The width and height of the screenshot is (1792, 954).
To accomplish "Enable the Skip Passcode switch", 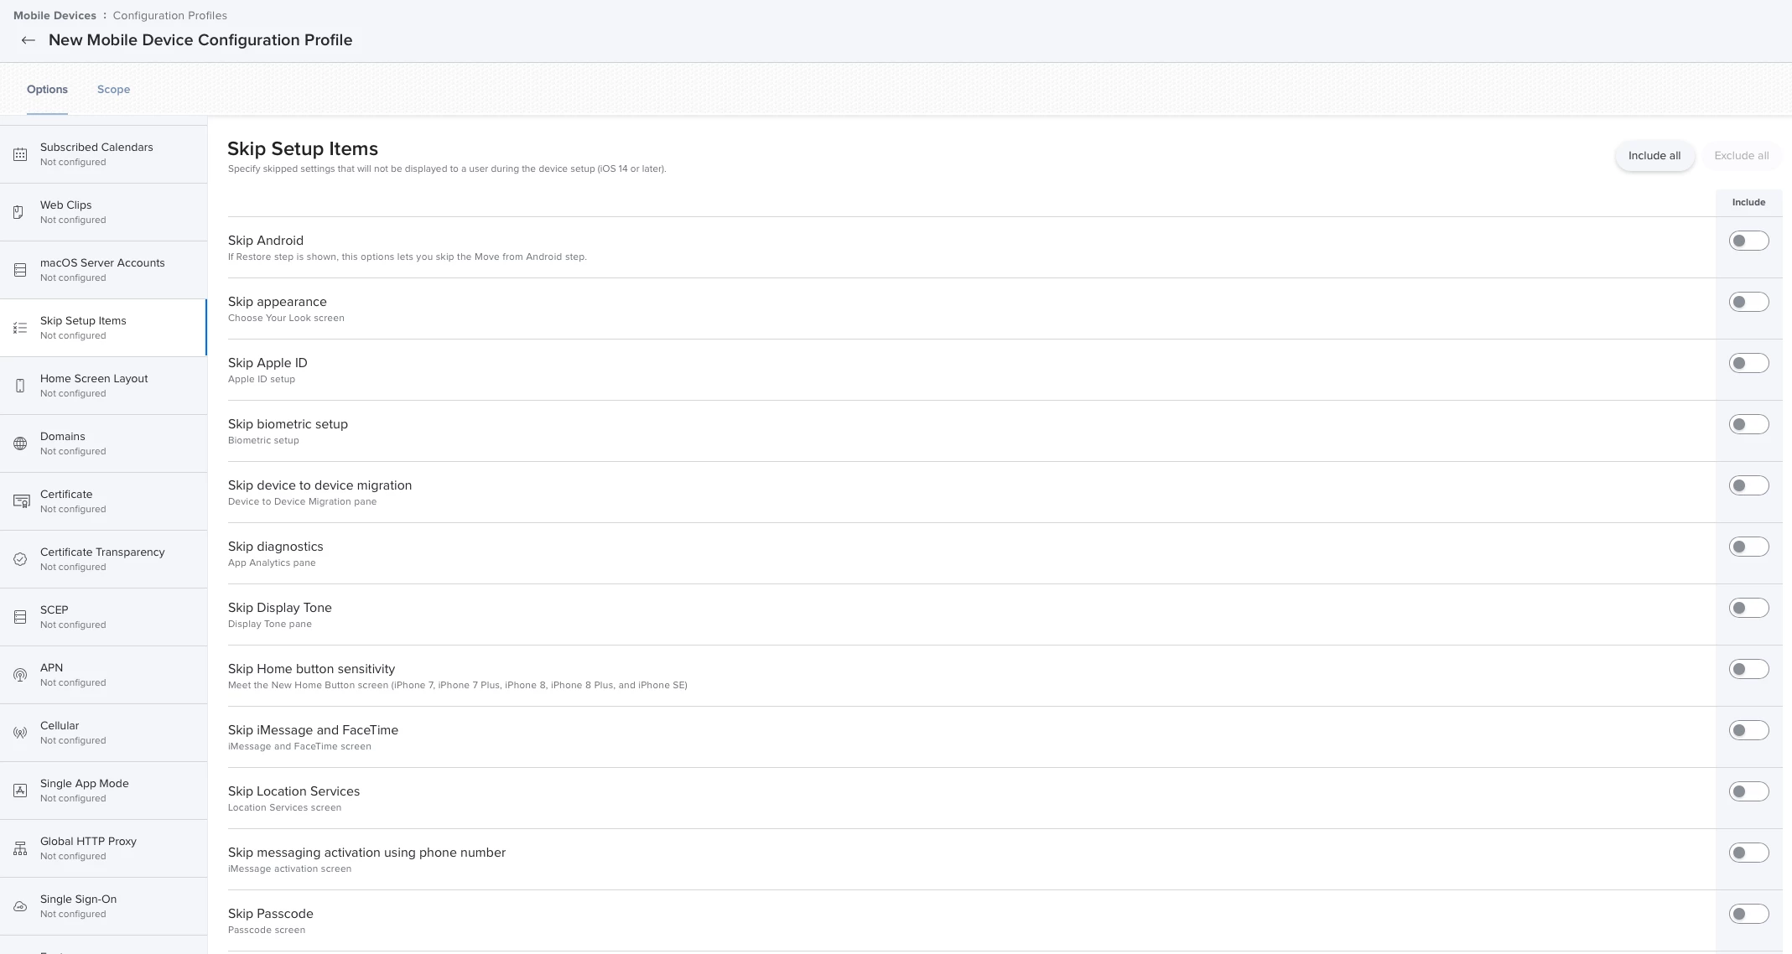I will pos(1748,914).
